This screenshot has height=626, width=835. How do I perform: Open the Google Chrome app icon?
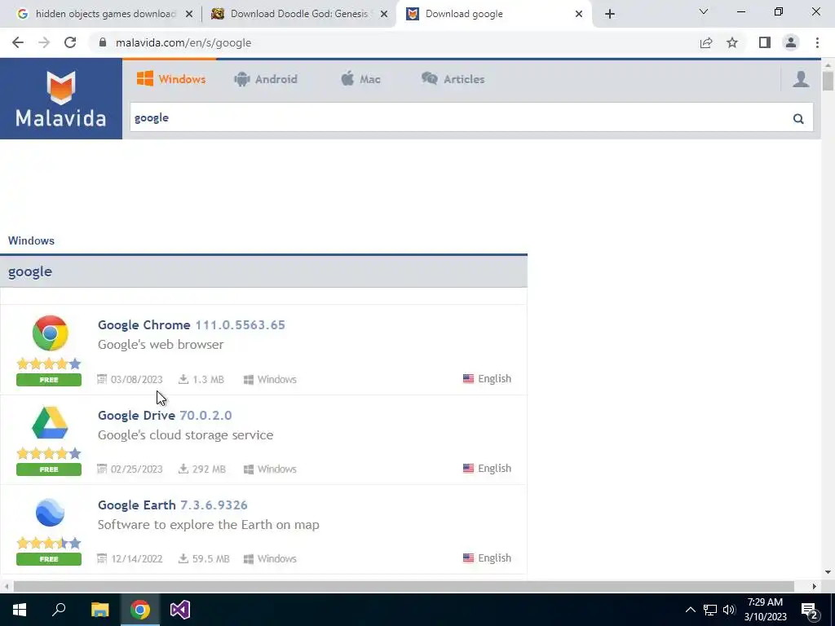click(50, 333)
